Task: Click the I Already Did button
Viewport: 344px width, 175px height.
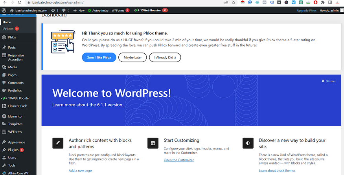Action: point(165,57)
